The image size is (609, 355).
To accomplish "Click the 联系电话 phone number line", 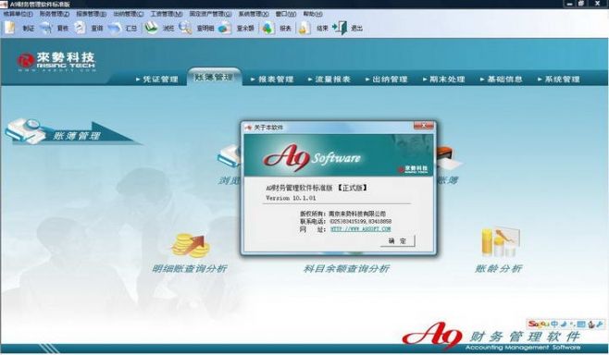I will [345, 221].
